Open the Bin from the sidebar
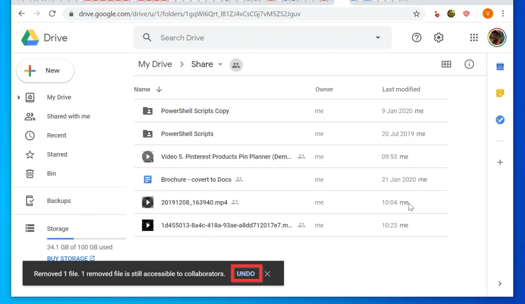525x304 pixels. pos(51,173)
